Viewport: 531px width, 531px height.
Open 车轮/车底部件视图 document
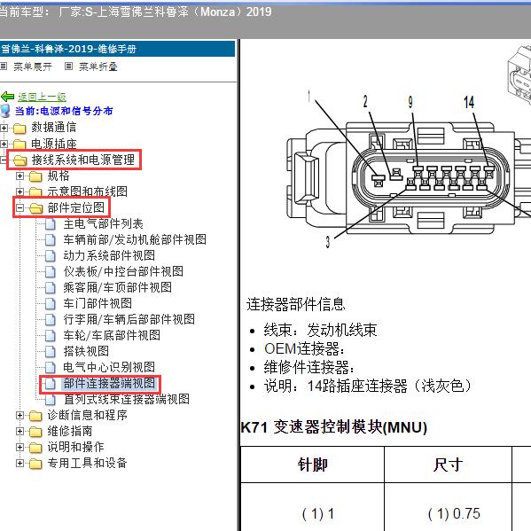[112, 335]
